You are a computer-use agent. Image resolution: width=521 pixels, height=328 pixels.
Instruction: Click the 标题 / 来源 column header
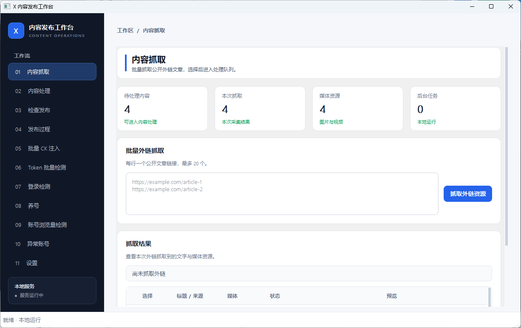click(190, 296)
